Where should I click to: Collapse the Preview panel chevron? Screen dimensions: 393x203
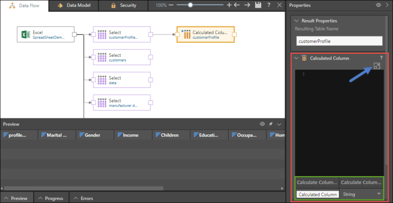(279, 124)
